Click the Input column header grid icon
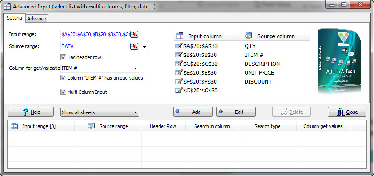Screen dimensions: 374x176 tap(179, 36)
